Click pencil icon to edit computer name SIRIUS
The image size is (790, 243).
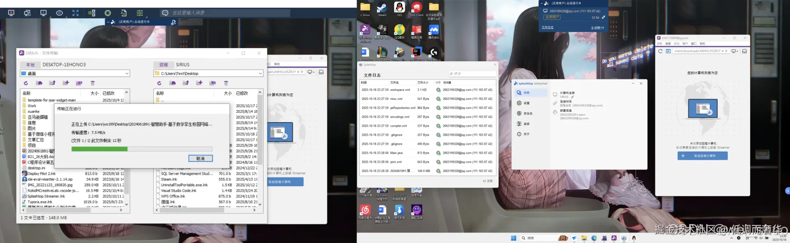click(572, 97)
